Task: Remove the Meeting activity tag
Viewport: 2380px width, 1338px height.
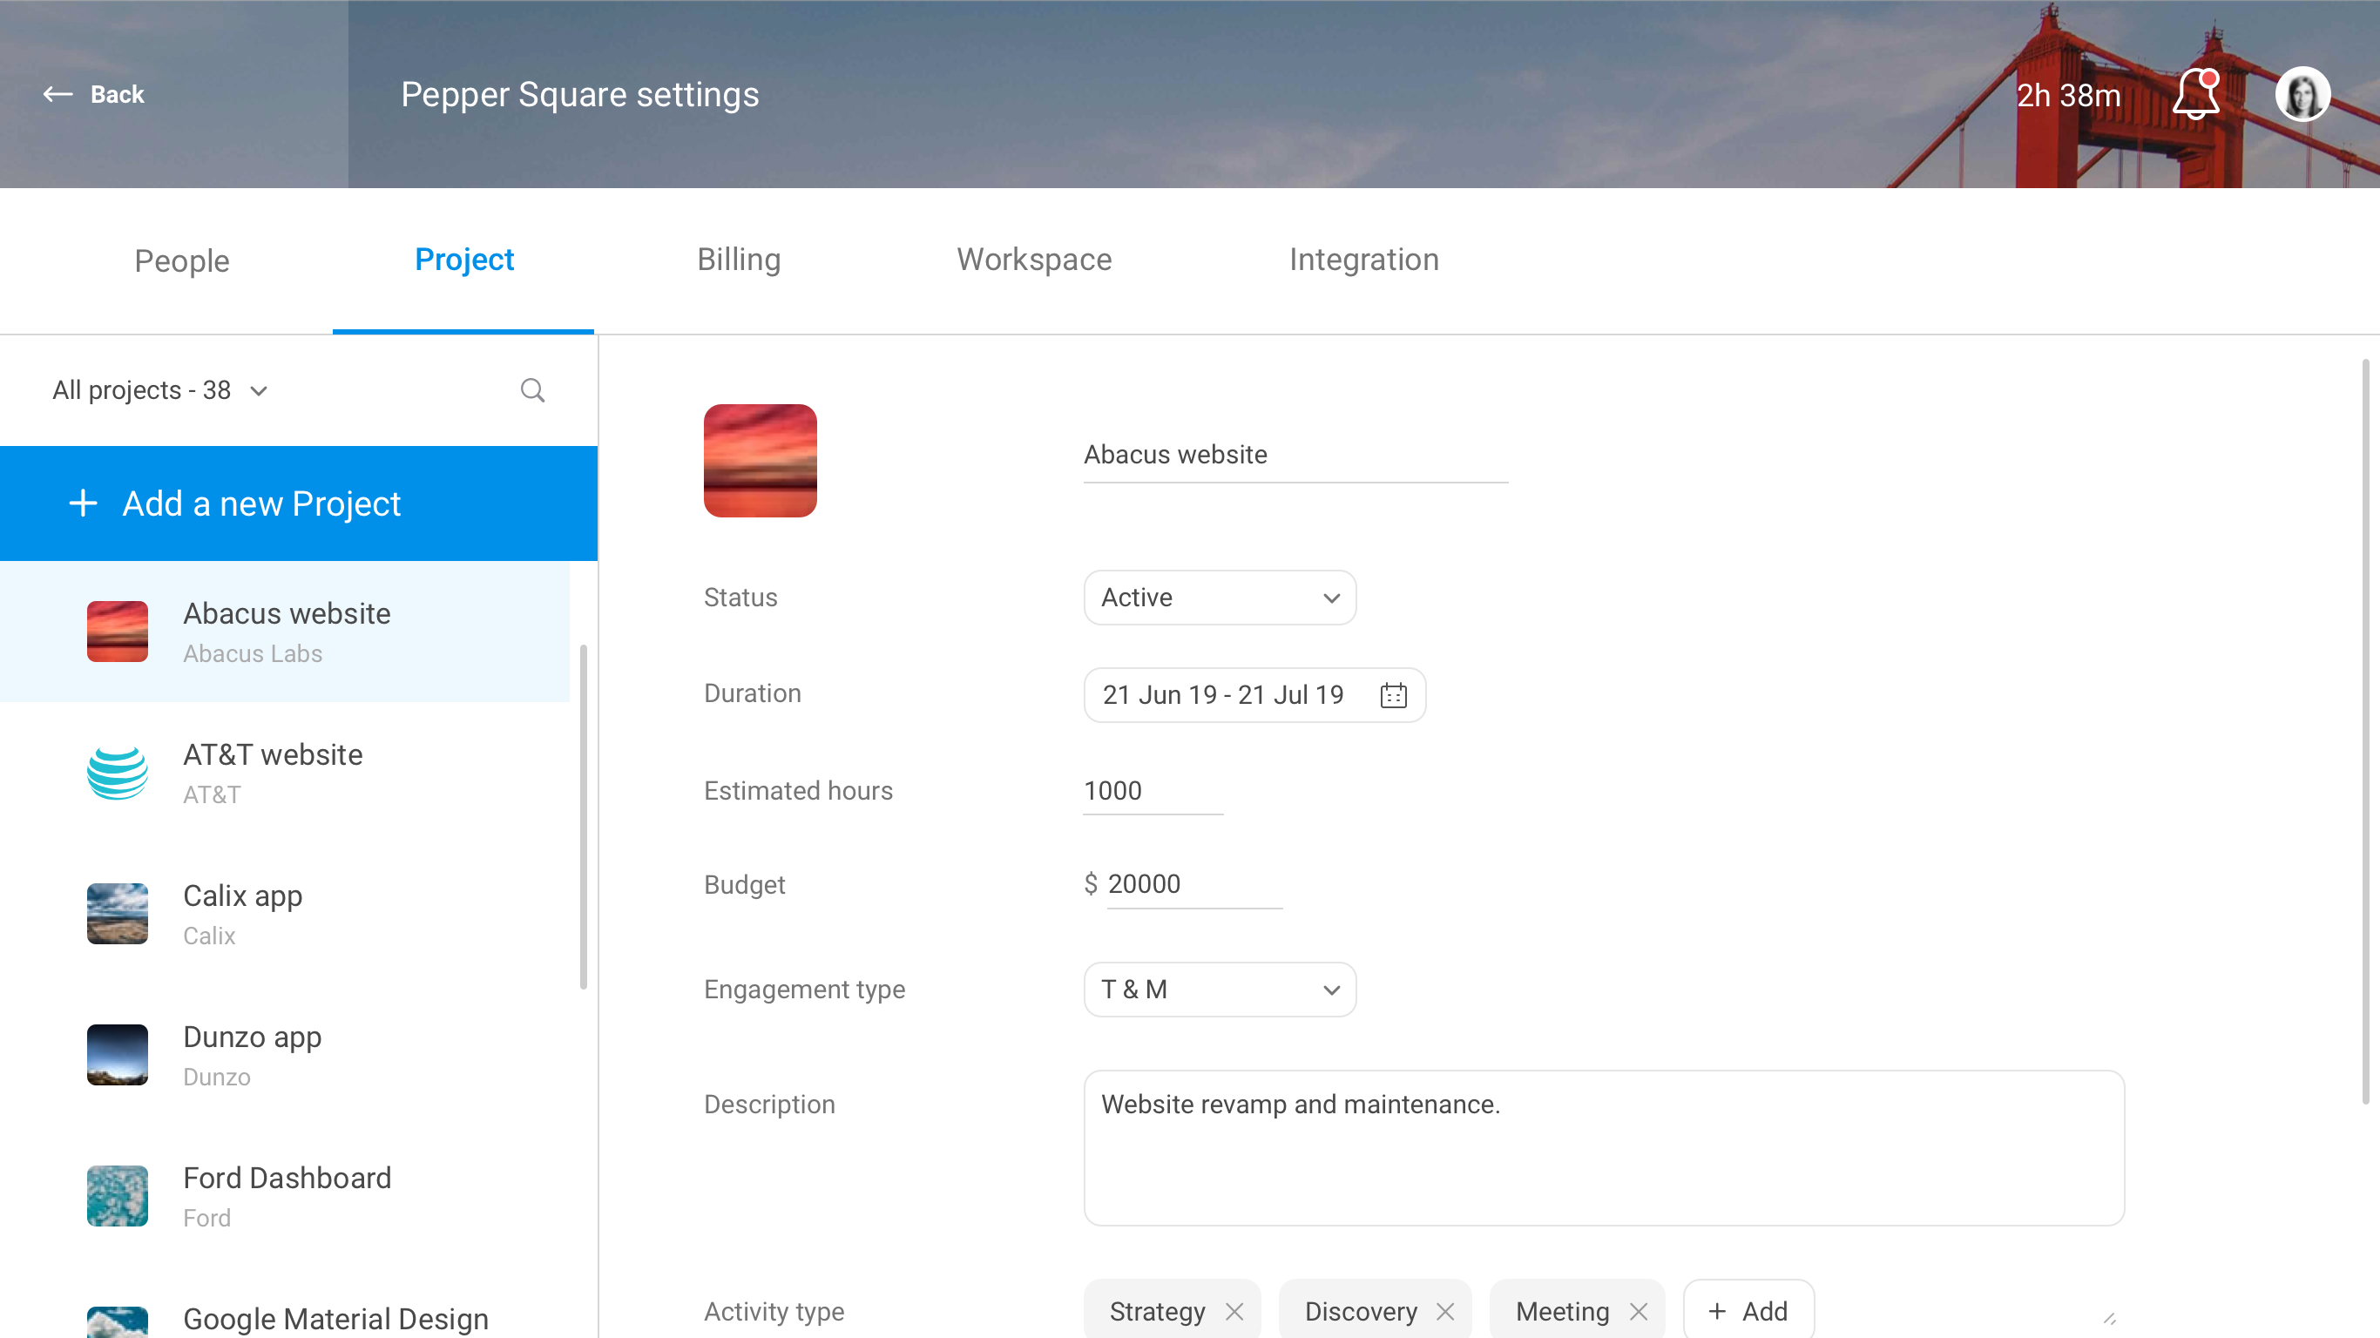Action: (1638, 1310)
